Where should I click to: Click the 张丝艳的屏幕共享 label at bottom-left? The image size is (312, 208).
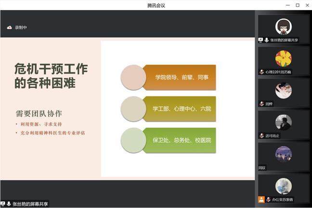coord(30,204)
